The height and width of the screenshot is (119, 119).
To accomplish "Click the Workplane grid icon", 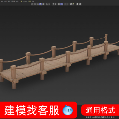I will point(59,4).
